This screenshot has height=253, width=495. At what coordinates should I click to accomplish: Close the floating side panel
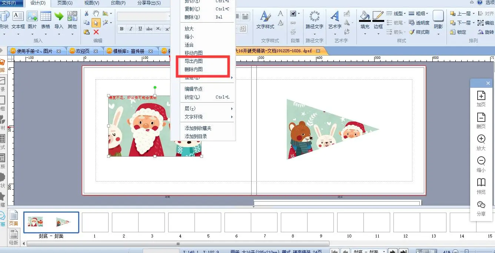point(488,83)
